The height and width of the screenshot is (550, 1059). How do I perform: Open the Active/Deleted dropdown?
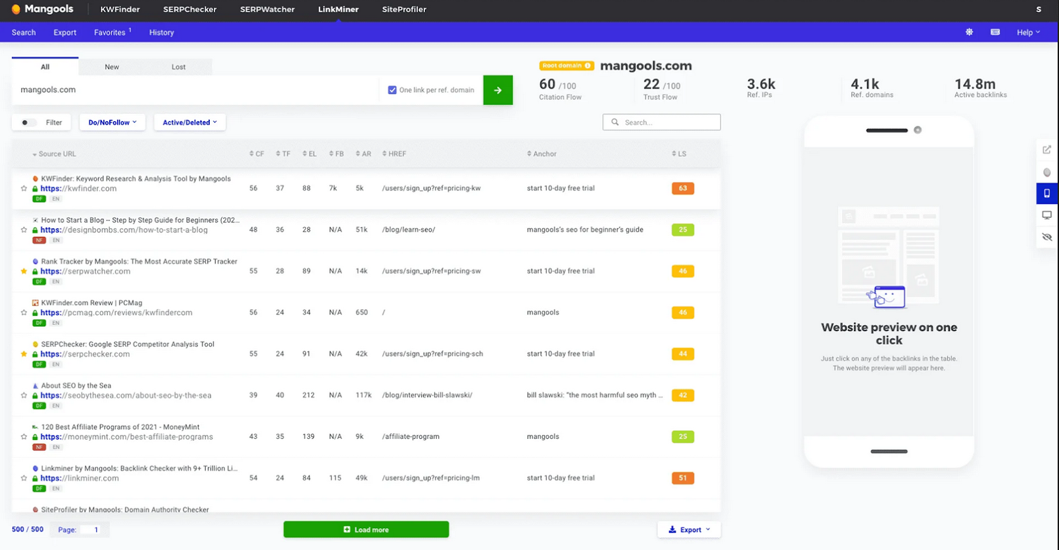(x=190, y=122)
